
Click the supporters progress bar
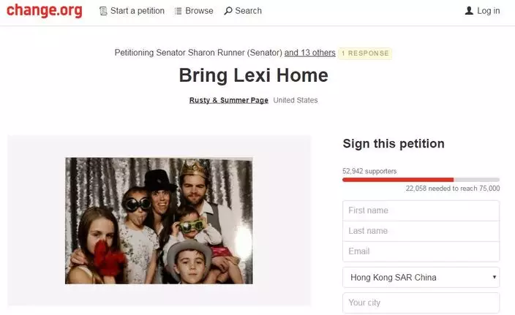pos(421,179)
